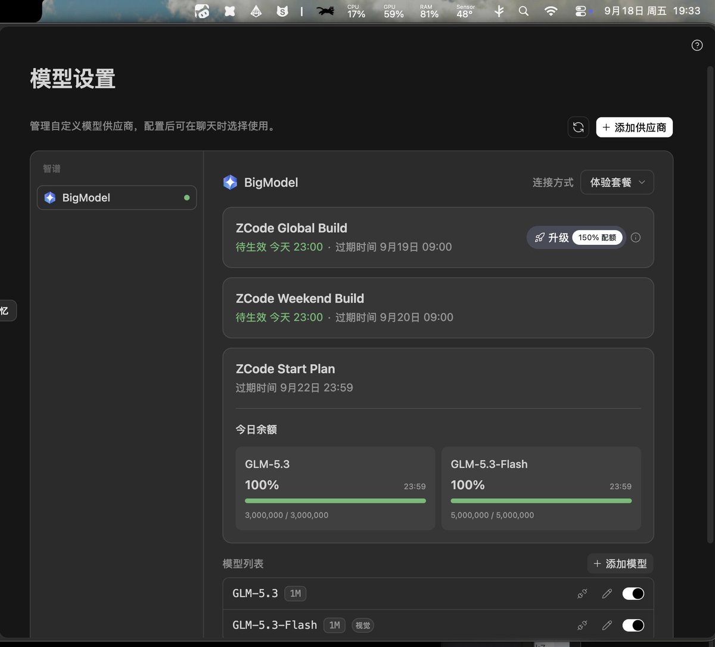715x647 pixels.
Task: Open the 体验套餐 connection dropdown
Action: [x=617, y=182]
